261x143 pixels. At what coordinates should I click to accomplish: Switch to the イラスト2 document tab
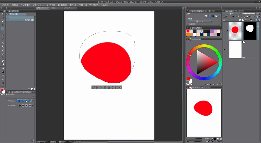tap(54, 8)
